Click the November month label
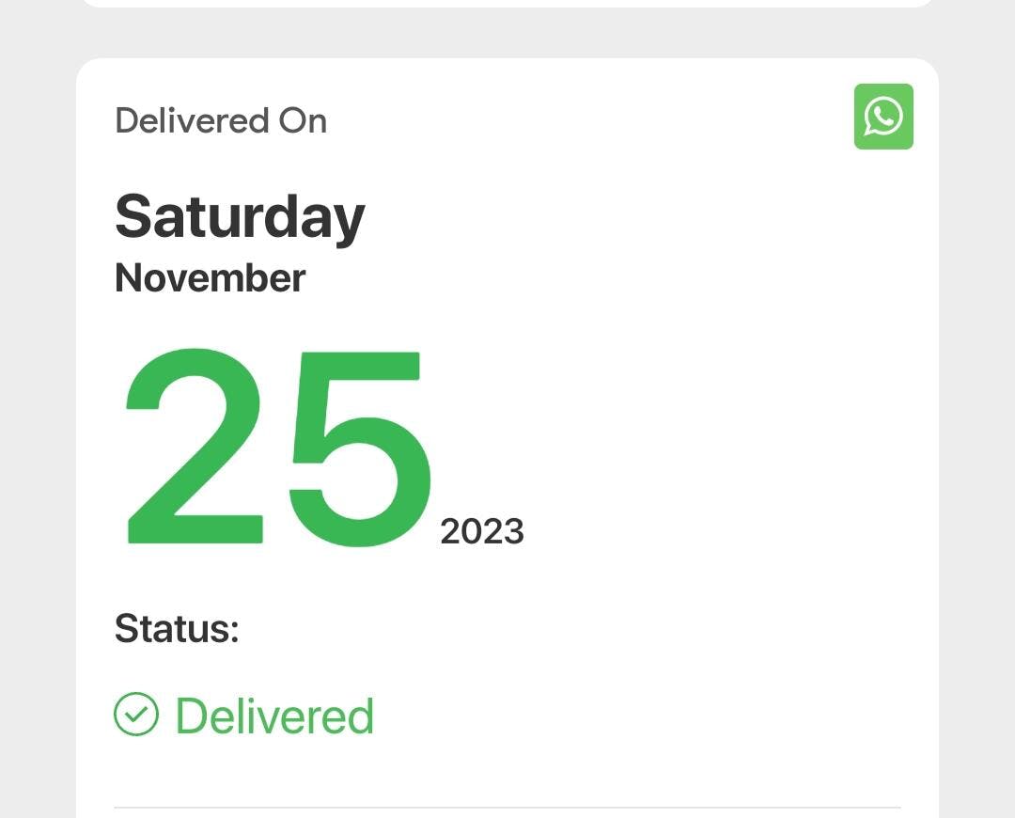This screenshot has height=818, width=1015. (210, 278)
